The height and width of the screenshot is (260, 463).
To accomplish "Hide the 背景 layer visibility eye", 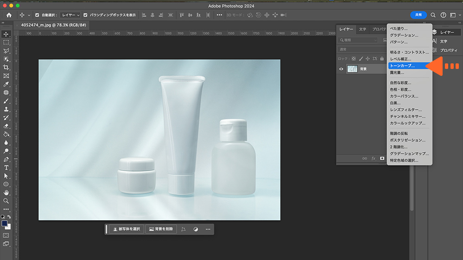I will (x=341, y=69).
